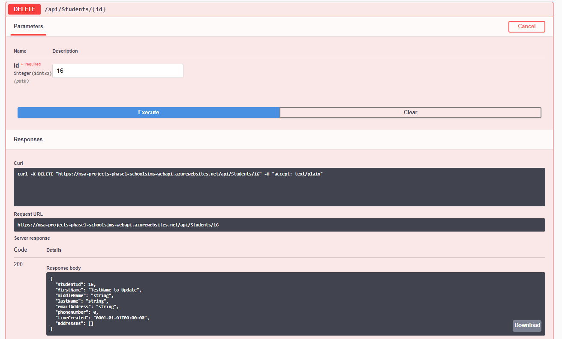Screen dimensions: 562x339
Task: Clear the response with Clear button
Action: click(410, 112)
